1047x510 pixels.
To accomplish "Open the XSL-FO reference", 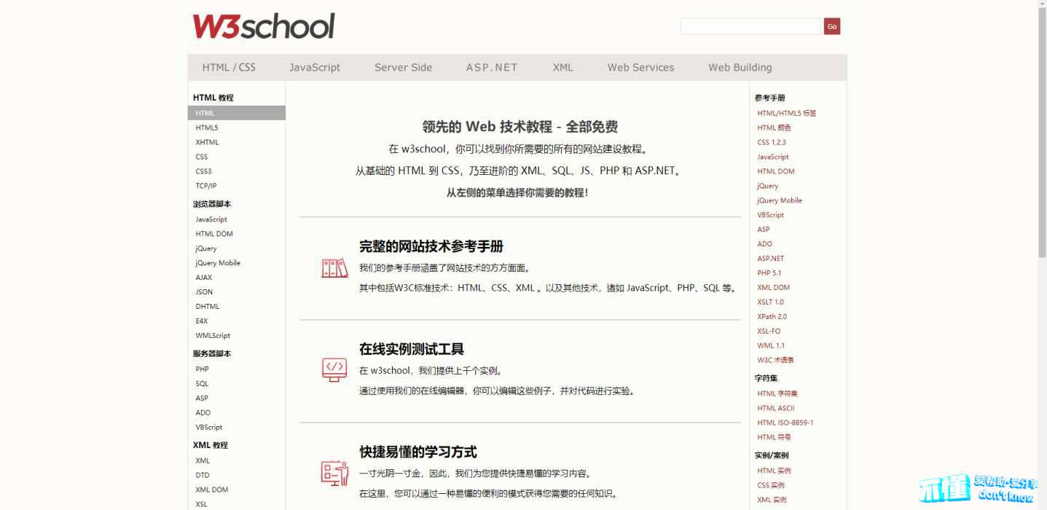I will coord(769,331).
